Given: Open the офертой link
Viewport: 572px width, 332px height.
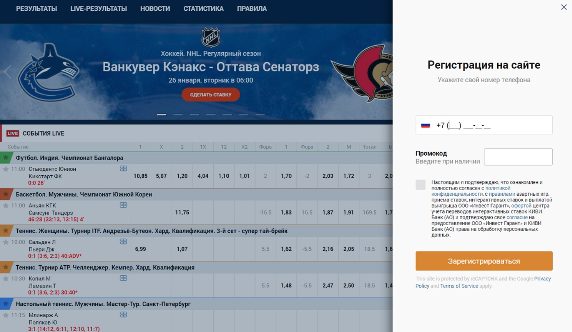Looking at the screenshot, I should [521, 206].
